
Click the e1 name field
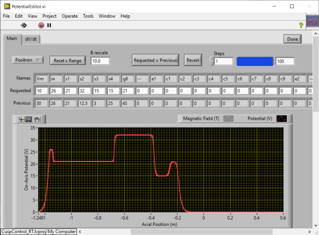point(156,79)
